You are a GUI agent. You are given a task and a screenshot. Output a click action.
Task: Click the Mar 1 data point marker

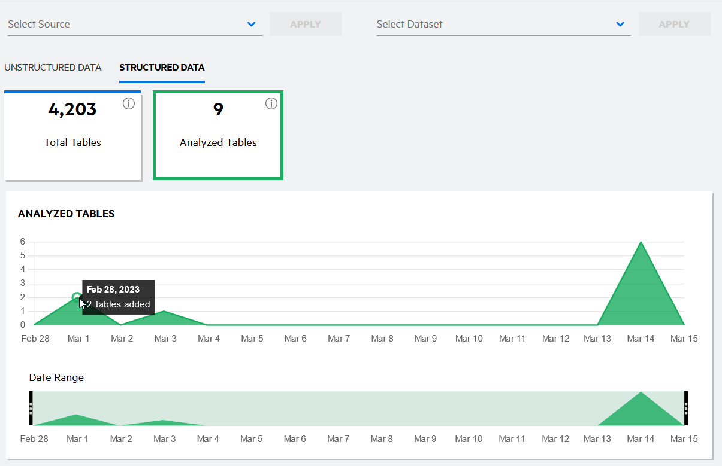click(x=77, y=297)
